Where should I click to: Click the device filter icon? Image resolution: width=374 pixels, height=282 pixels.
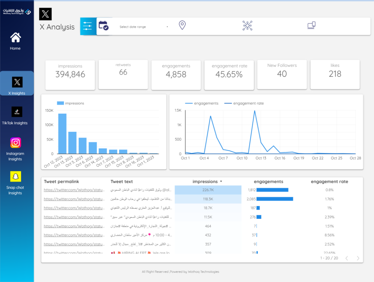tap(312, 25)
